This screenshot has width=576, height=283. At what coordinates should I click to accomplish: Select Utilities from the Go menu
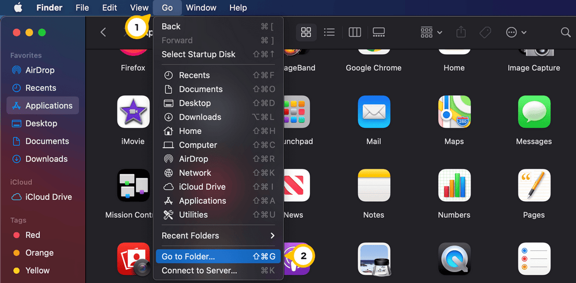click(x=193, y=214)
